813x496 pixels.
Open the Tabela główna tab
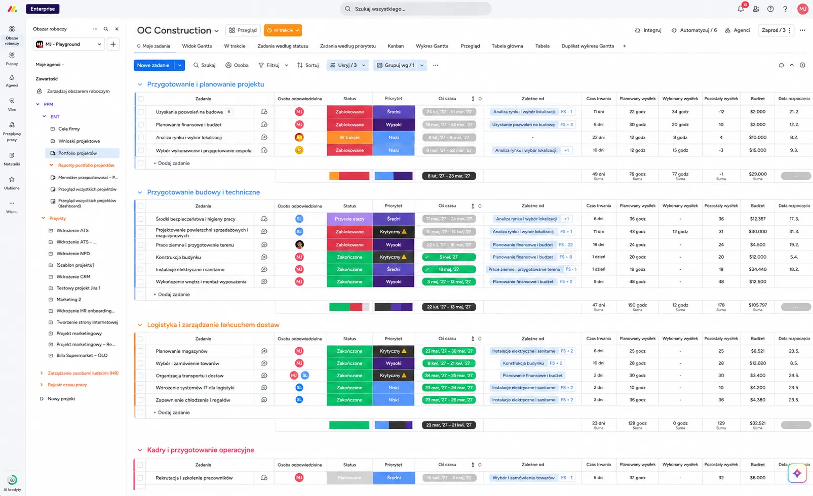pos(507,46)
